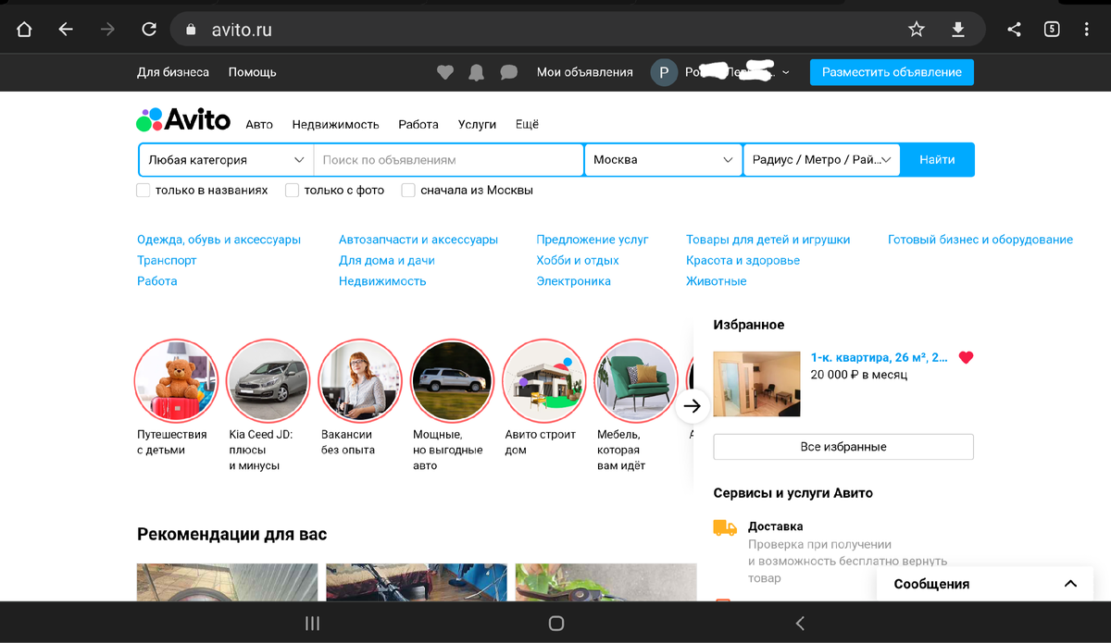The width and height of the screenshot is (1111, 643).
Task: Select 'Работа' in top menu
Action: pos(418,124)
